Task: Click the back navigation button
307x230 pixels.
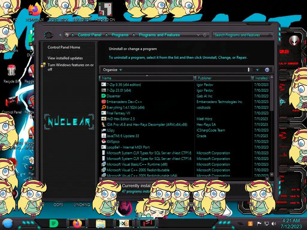Action: [49, 35]
